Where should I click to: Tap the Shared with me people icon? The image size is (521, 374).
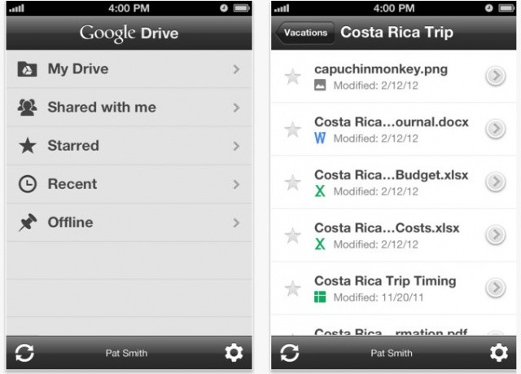pos(27,108)
